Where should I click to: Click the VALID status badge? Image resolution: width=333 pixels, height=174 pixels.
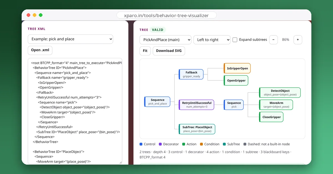158,30
